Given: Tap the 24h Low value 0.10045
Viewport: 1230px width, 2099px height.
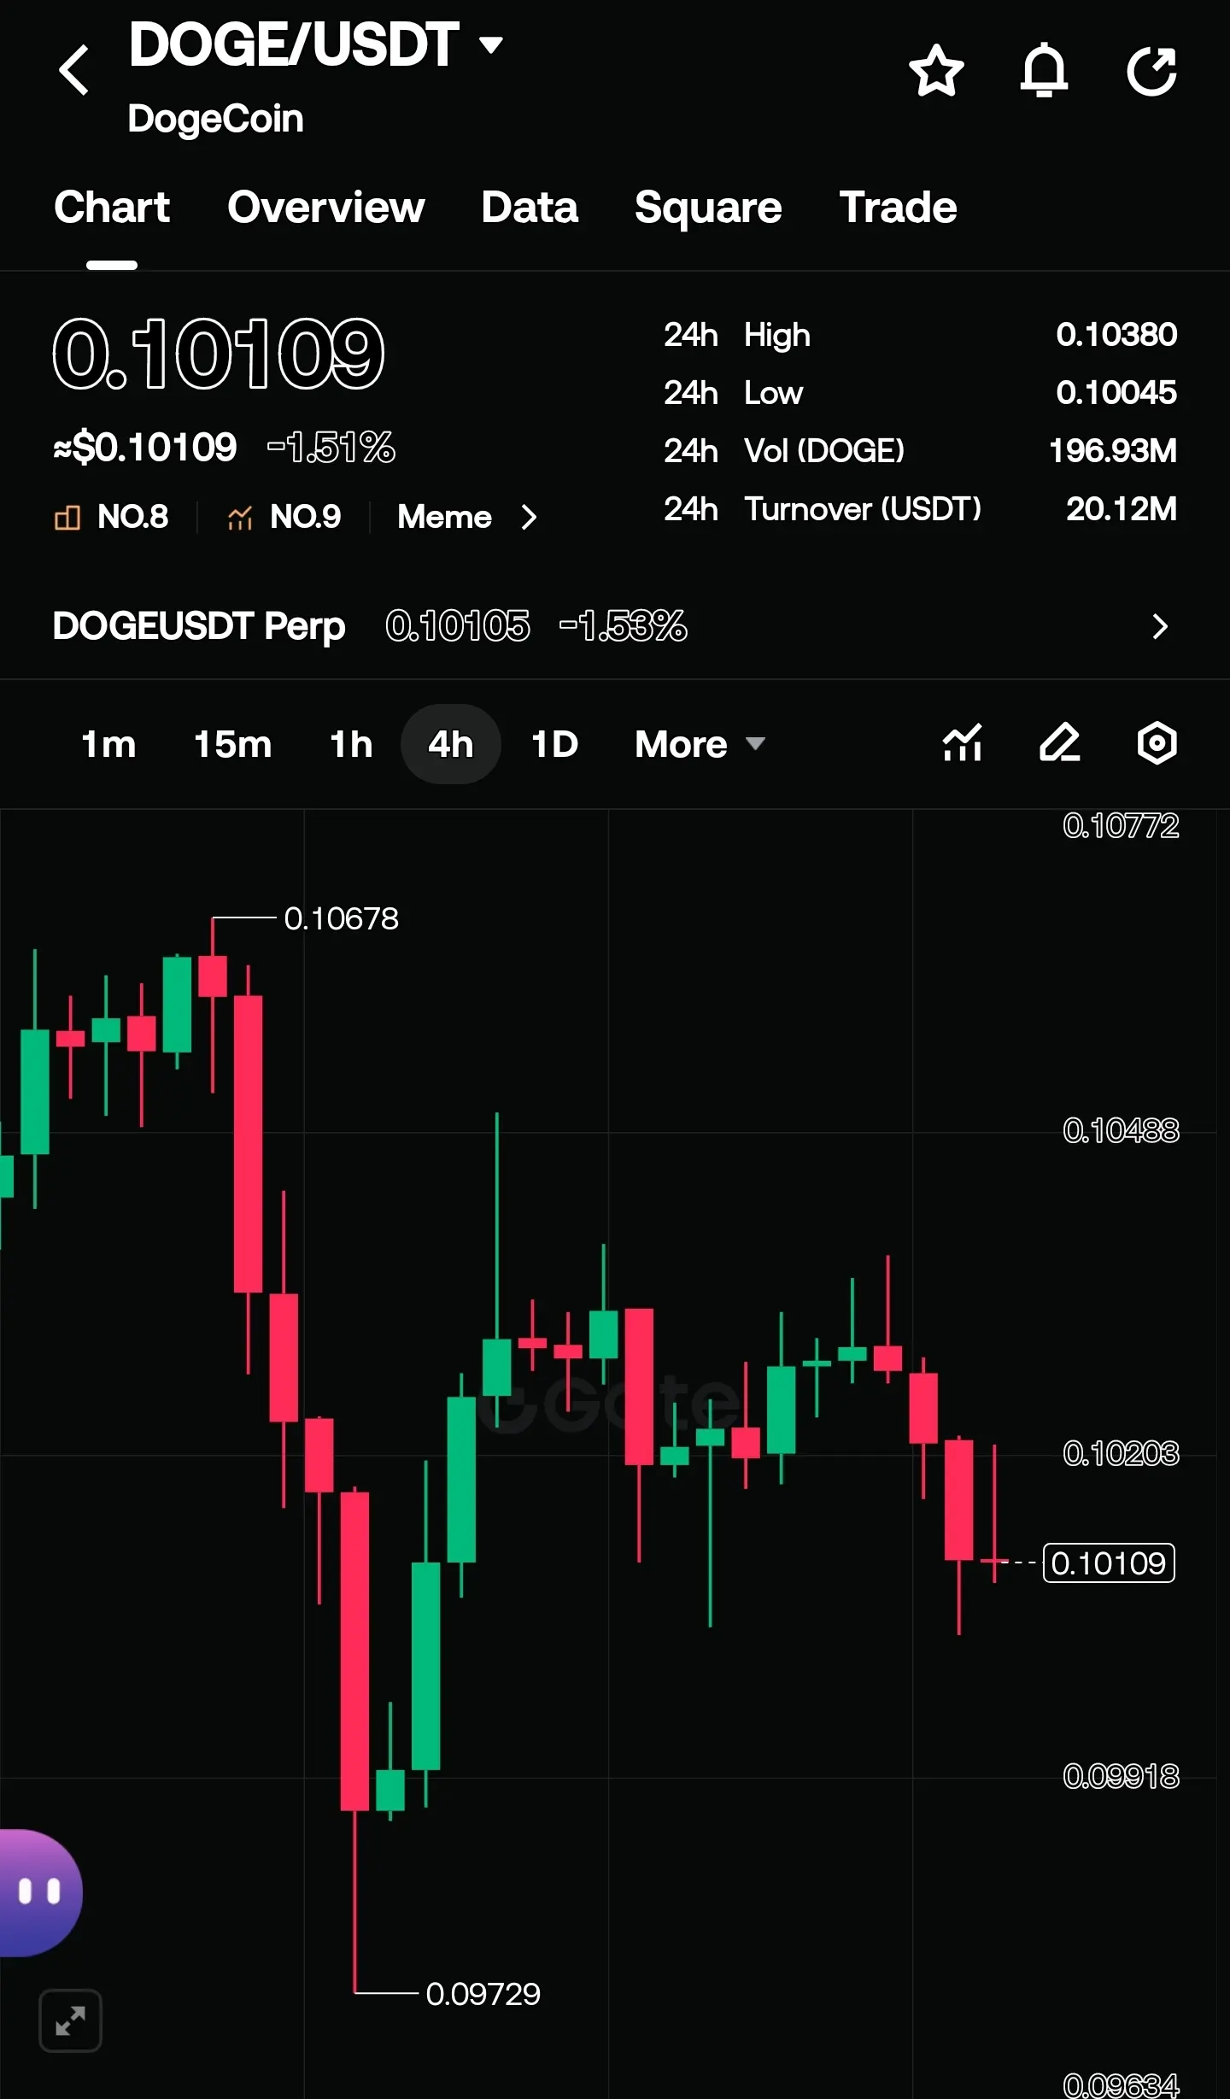Looking at the screenshot, I should (1116, 393).
